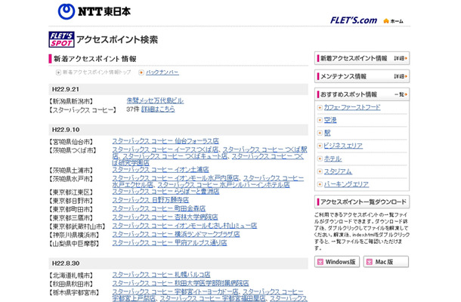
Task: Open the FLET'S.com logo link
Action: coord(354,20)
